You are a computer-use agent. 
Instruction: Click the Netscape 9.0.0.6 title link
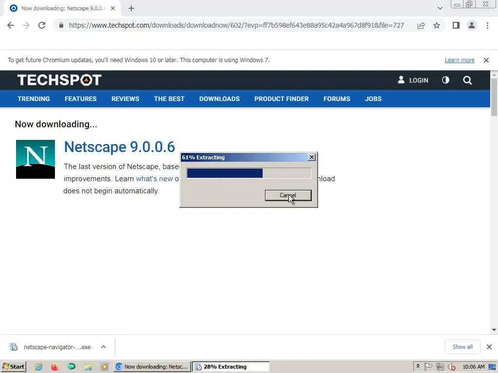pos(120,147)
